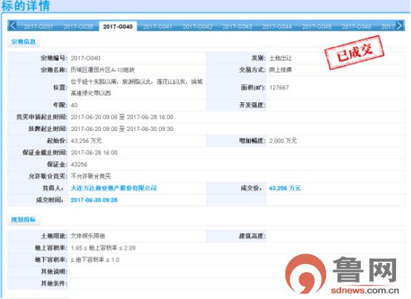
Task: Go to the 2017-G044 tab
Action: coord(277,26)
